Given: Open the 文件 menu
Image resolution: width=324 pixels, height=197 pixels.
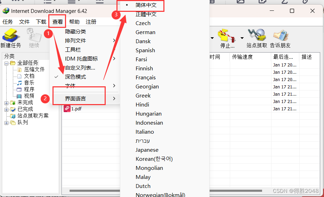Looking at the screenshot, I should pyautogui.click(x=24, y=22).
